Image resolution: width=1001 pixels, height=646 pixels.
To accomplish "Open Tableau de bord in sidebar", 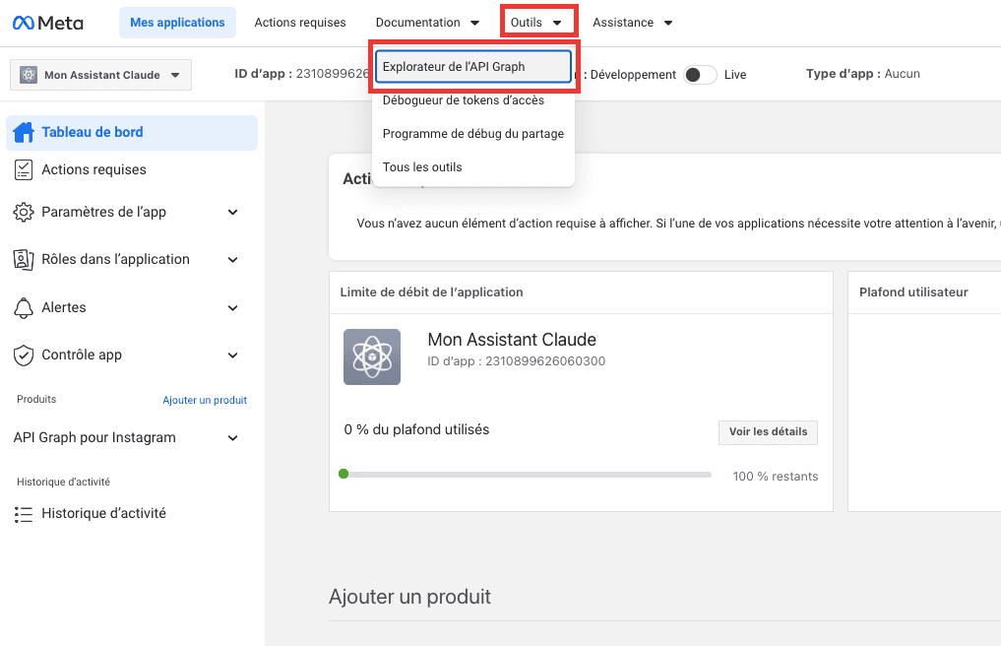I will tap(132, 132).
